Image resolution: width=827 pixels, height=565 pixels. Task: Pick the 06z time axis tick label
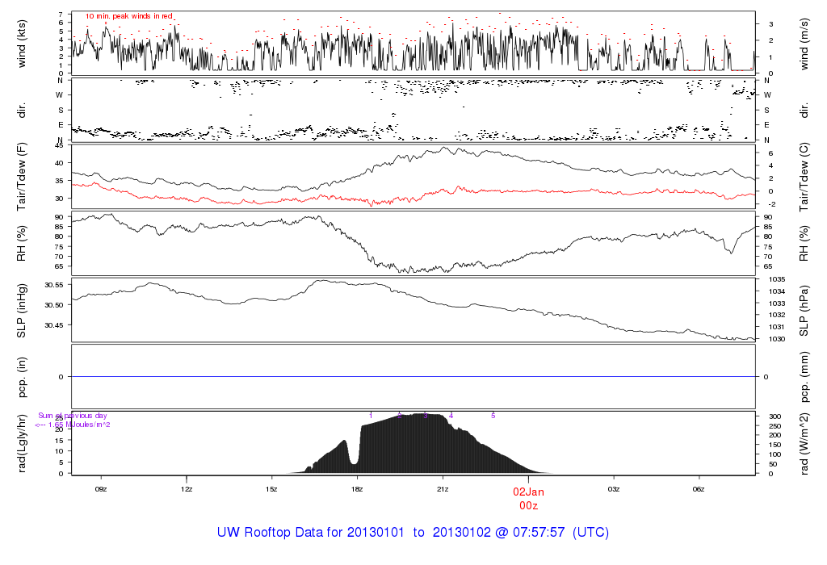pyautogui.click(x=699, y=489)
